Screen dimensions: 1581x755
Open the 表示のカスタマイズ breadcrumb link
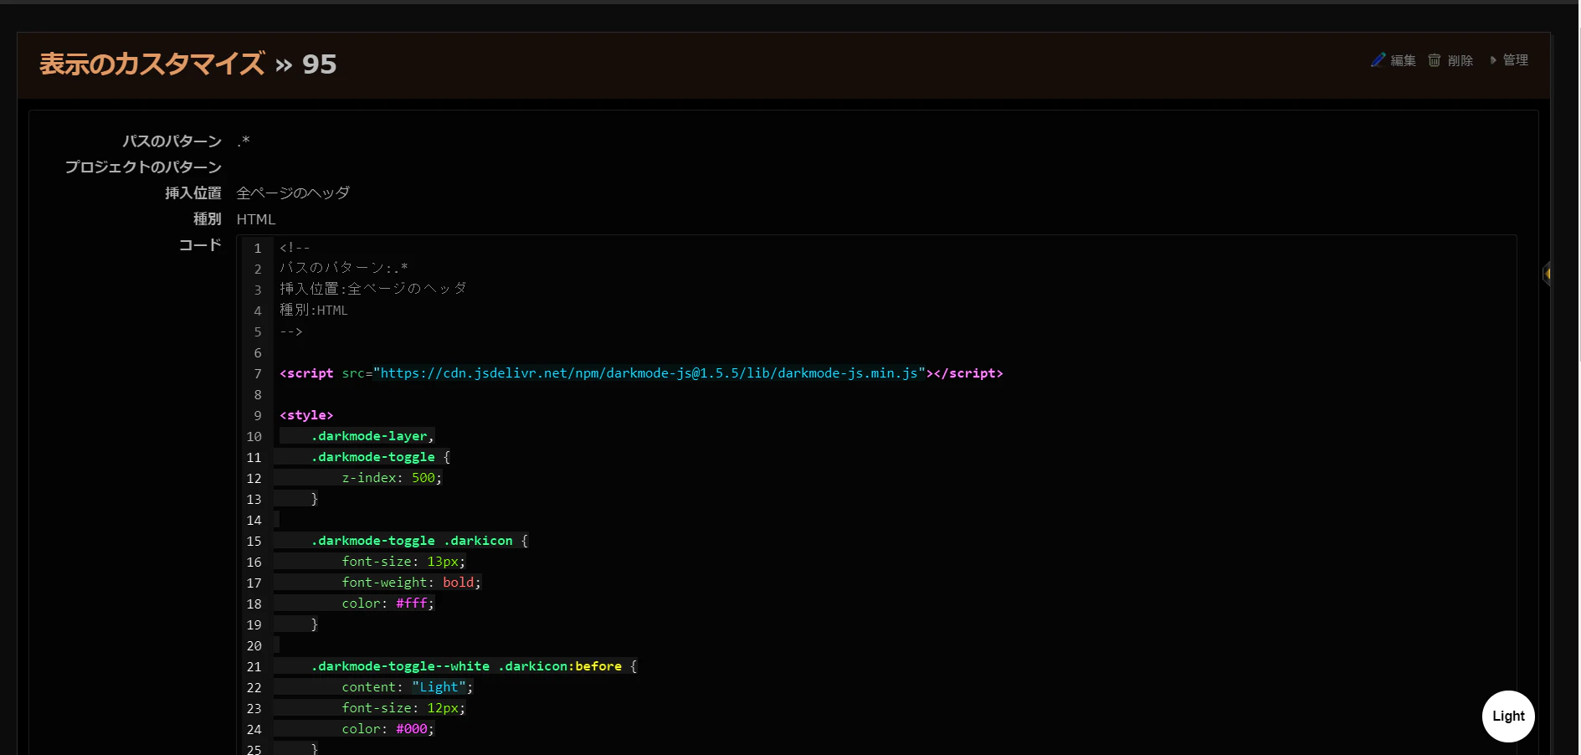coord(151,64)
